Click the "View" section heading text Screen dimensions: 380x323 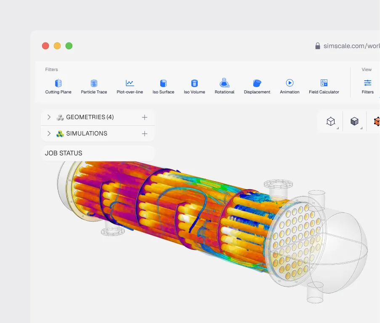pyautogui.click(x=367, y=69)
